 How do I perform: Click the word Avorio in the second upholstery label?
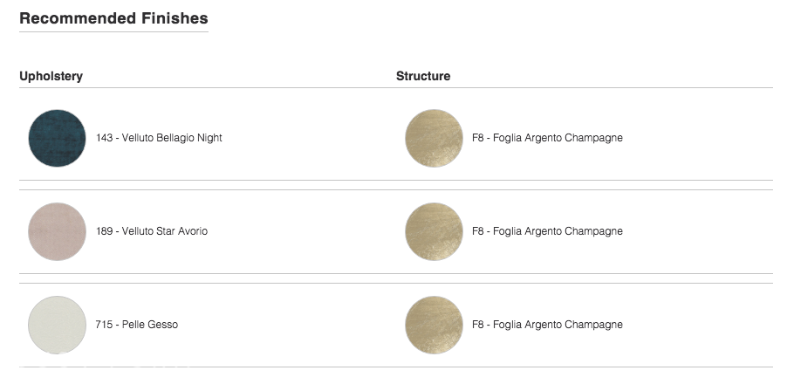(191, 231)
